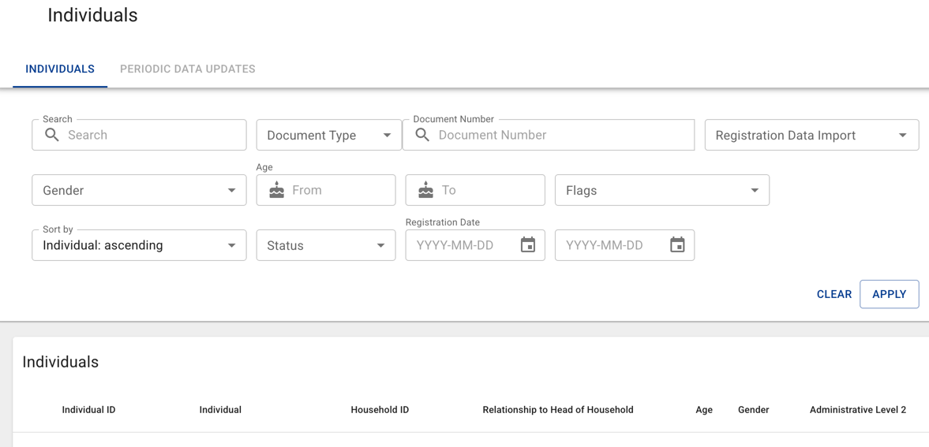The width and height of the screenshot is (929, 447).
Task: Click the Household ID column header
Action: [x=380, y=410]
